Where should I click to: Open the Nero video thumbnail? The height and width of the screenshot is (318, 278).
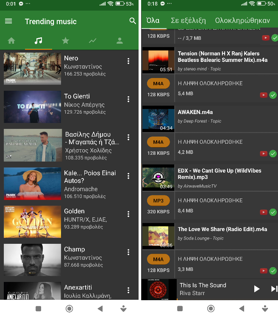pyautogui.click(x=33, y=69)
